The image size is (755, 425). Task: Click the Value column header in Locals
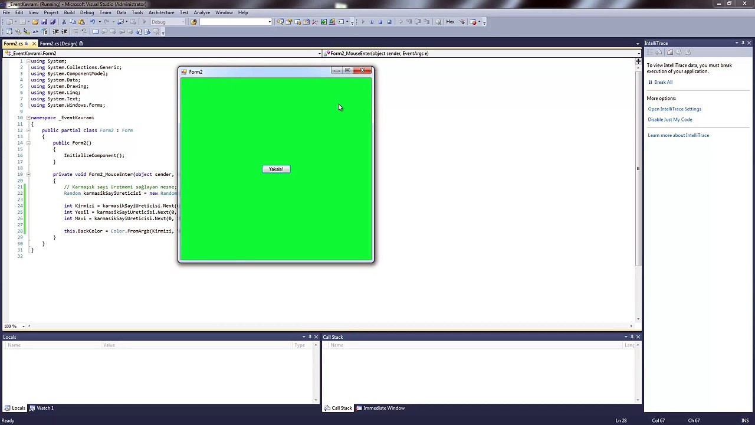point(198,345)
